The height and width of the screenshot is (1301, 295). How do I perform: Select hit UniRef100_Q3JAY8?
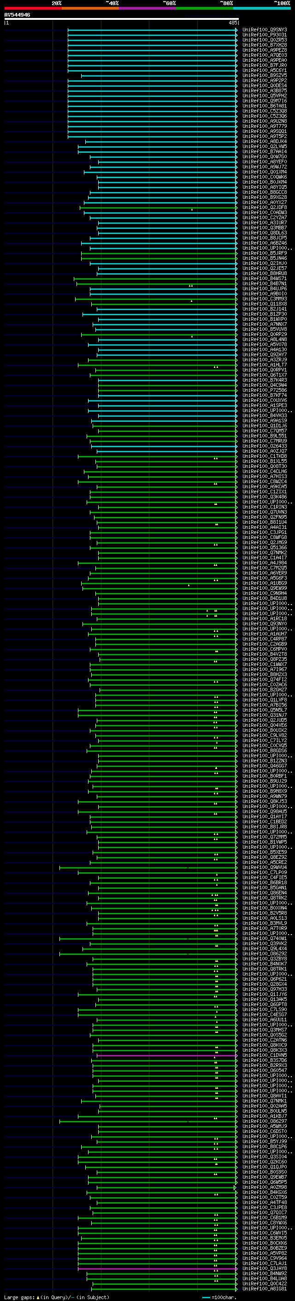[265, 1268]
